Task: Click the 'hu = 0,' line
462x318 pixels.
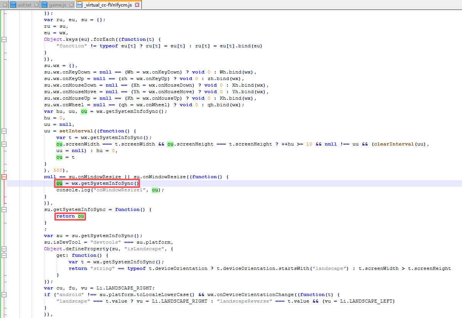Action: click(x=54, y=118)
